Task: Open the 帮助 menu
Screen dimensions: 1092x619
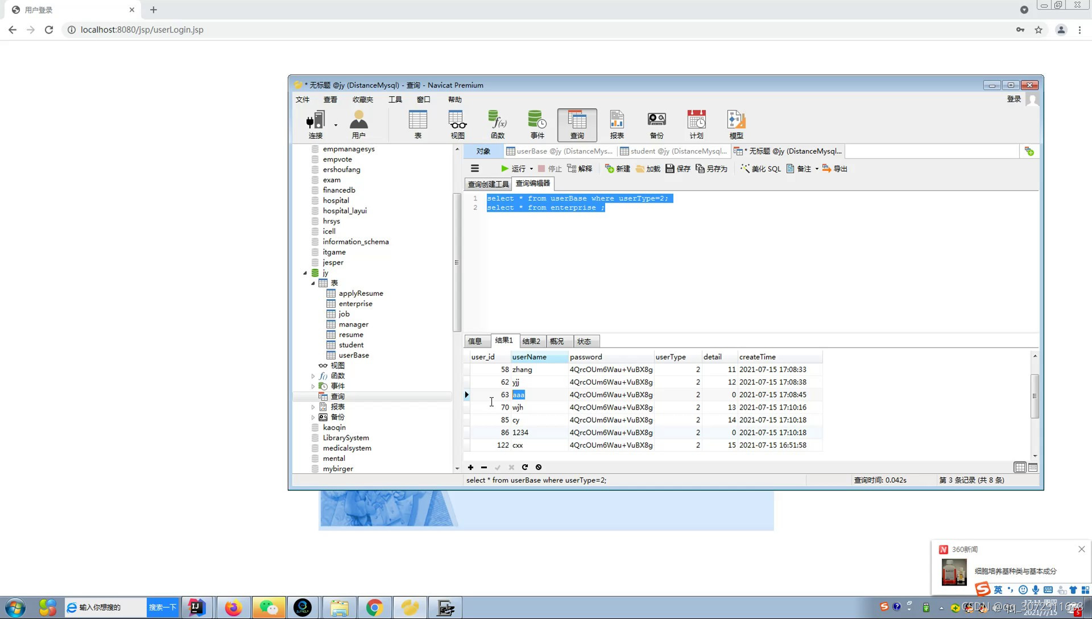Action: coord(455,100)
